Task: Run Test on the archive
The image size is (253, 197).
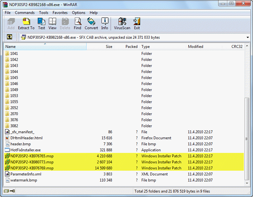Action: coord(42,23)
